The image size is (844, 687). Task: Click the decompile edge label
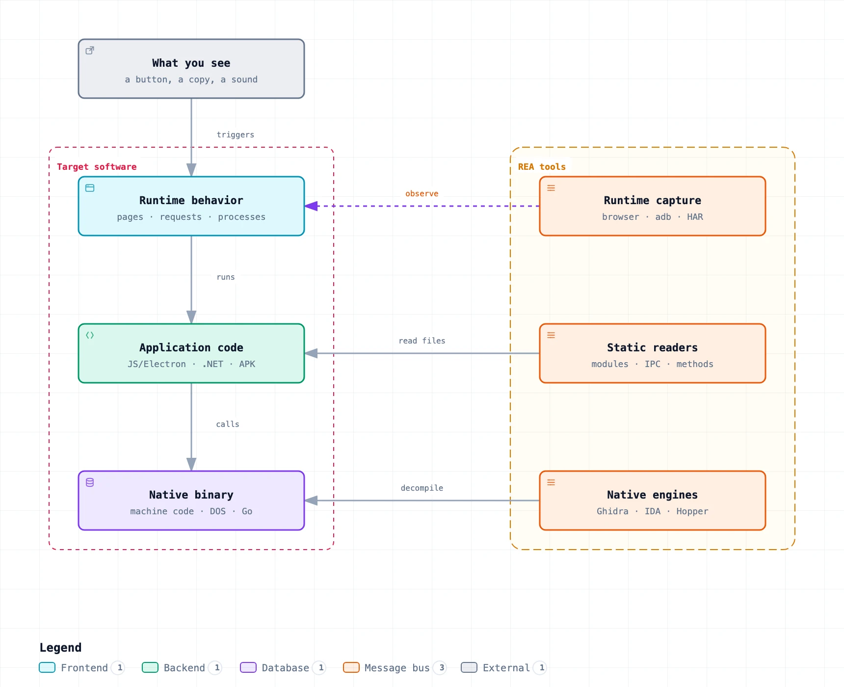[422, 488]
